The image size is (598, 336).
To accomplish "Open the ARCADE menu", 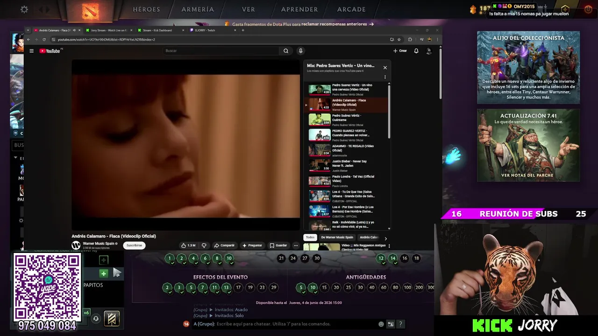I will click(x=351, y=9).
